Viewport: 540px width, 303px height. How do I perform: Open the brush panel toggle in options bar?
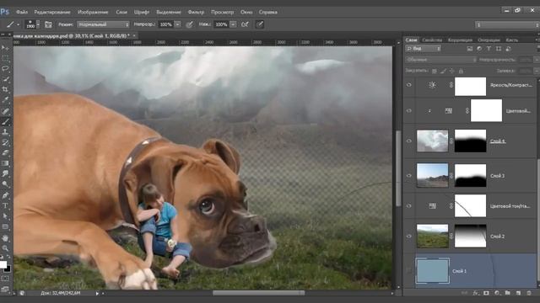point(48,24)
